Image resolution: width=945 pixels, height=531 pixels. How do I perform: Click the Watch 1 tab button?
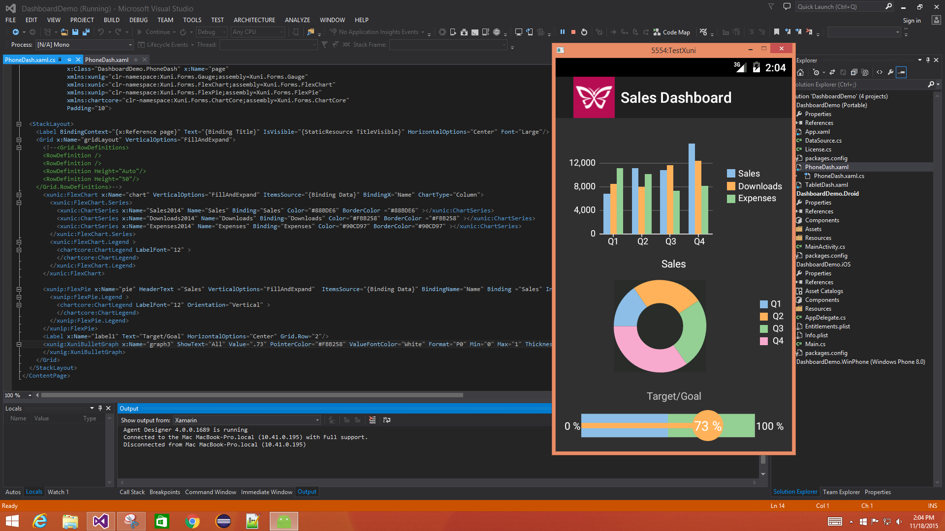tap(57, 492)
